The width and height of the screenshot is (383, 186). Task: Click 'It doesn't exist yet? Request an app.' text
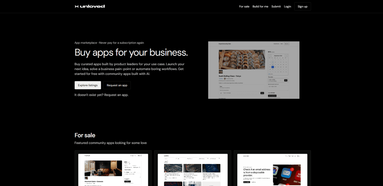[x=101, y=95]
